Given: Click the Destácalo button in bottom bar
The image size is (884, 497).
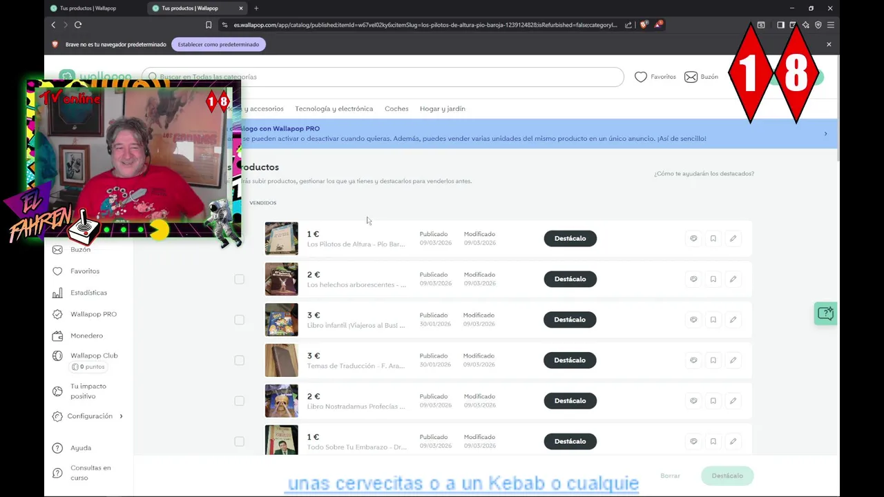Looking at the screenshot, I should coord(727,476).
